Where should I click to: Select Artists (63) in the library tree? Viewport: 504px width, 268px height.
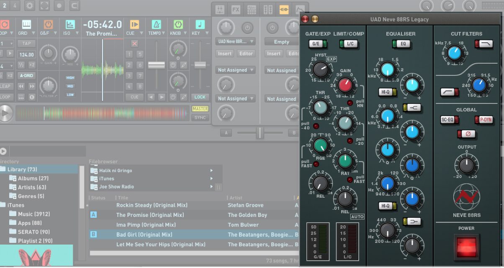coord(32,187)
